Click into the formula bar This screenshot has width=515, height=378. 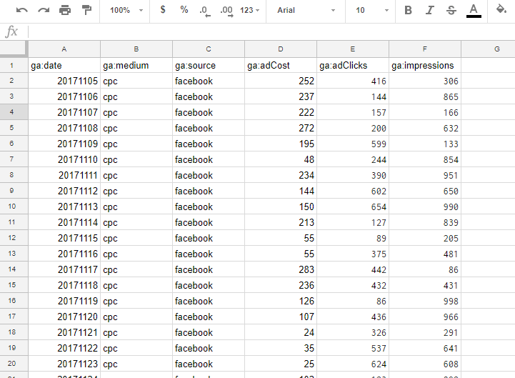271,32
